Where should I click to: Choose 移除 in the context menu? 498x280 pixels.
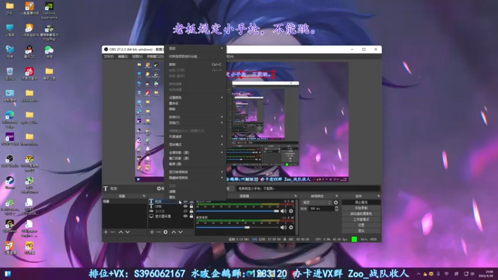[x=195, y=109]
